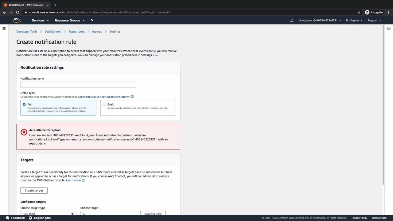Screen dimensions: 393x221
Task: Open the notifications bell
Action: (x=292, y=20)
